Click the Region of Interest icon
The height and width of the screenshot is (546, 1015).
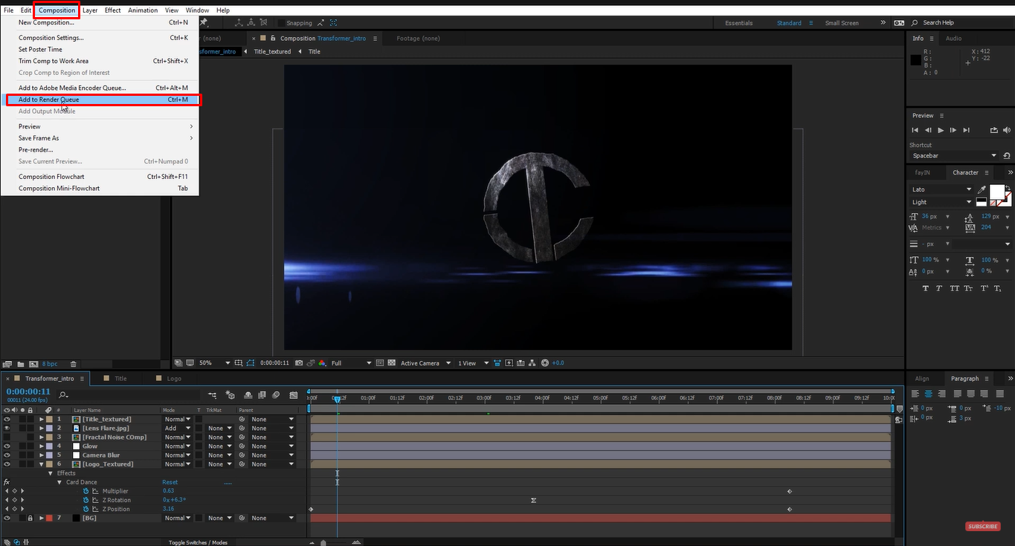tap(249, 363)
